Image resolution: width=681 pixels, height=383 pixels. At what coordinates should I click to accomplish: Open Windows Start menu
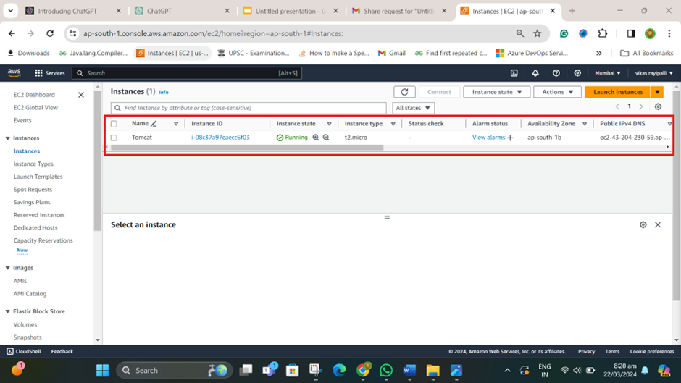tap(102, 371)
